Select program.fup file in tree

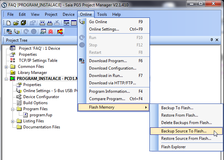[x=41, y=115]
